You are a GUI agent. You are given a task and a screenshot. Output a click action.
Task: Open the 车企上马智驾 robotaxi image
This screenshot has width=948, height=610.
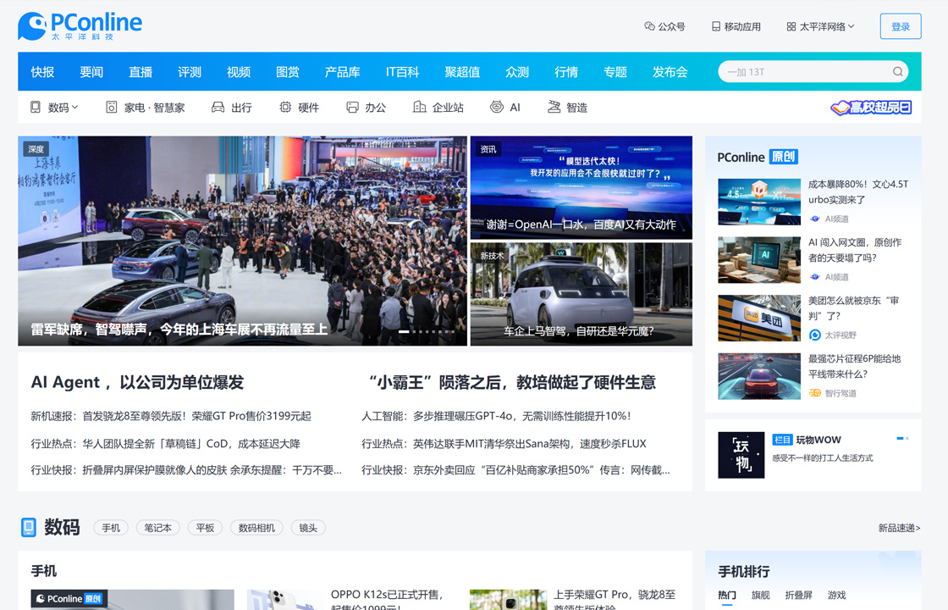coord(581,294)
